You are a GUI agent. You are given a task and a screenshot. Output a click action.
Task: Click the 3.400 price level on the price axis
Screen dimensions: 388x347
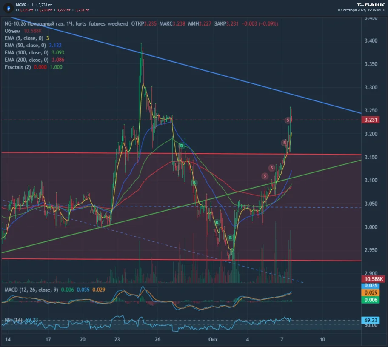click(371, 40)
